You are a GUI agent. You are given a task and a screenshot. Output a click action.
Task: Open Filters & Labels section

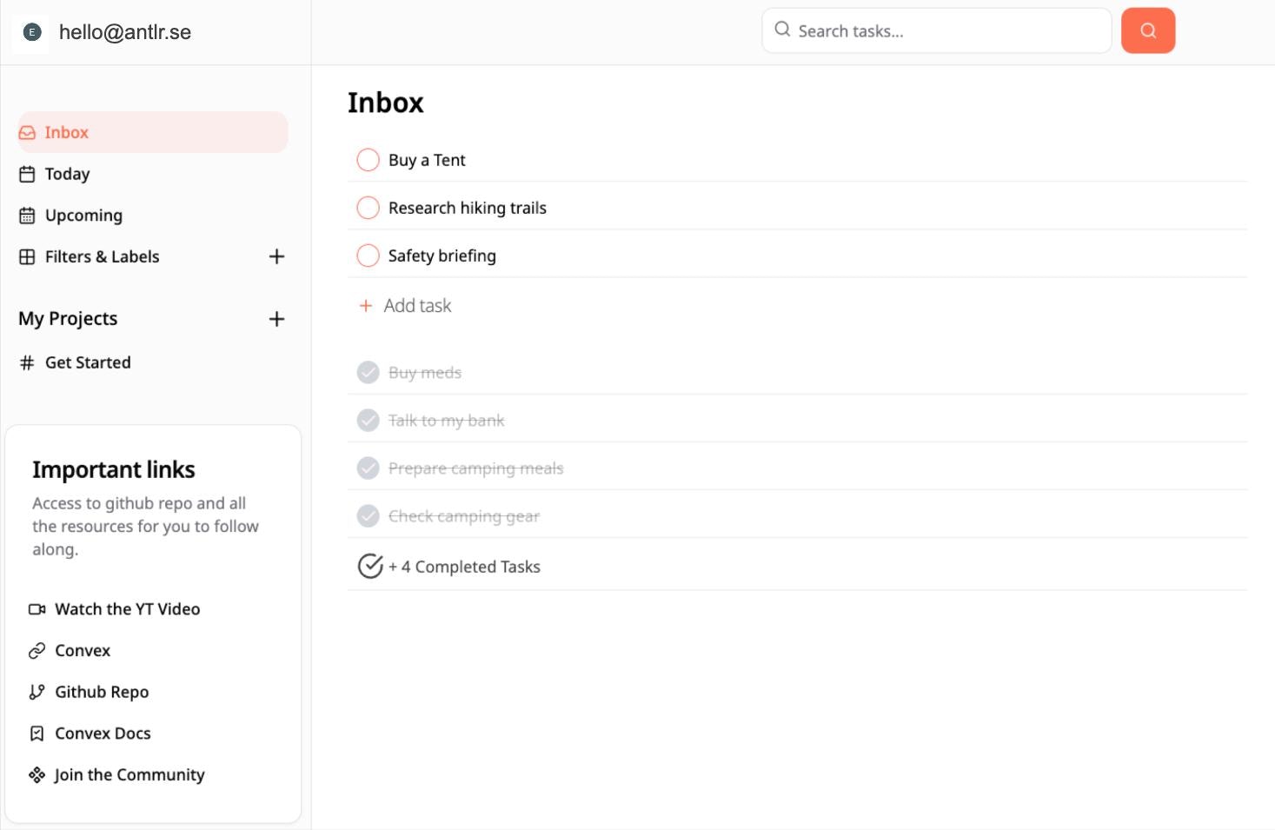[102, 256]
